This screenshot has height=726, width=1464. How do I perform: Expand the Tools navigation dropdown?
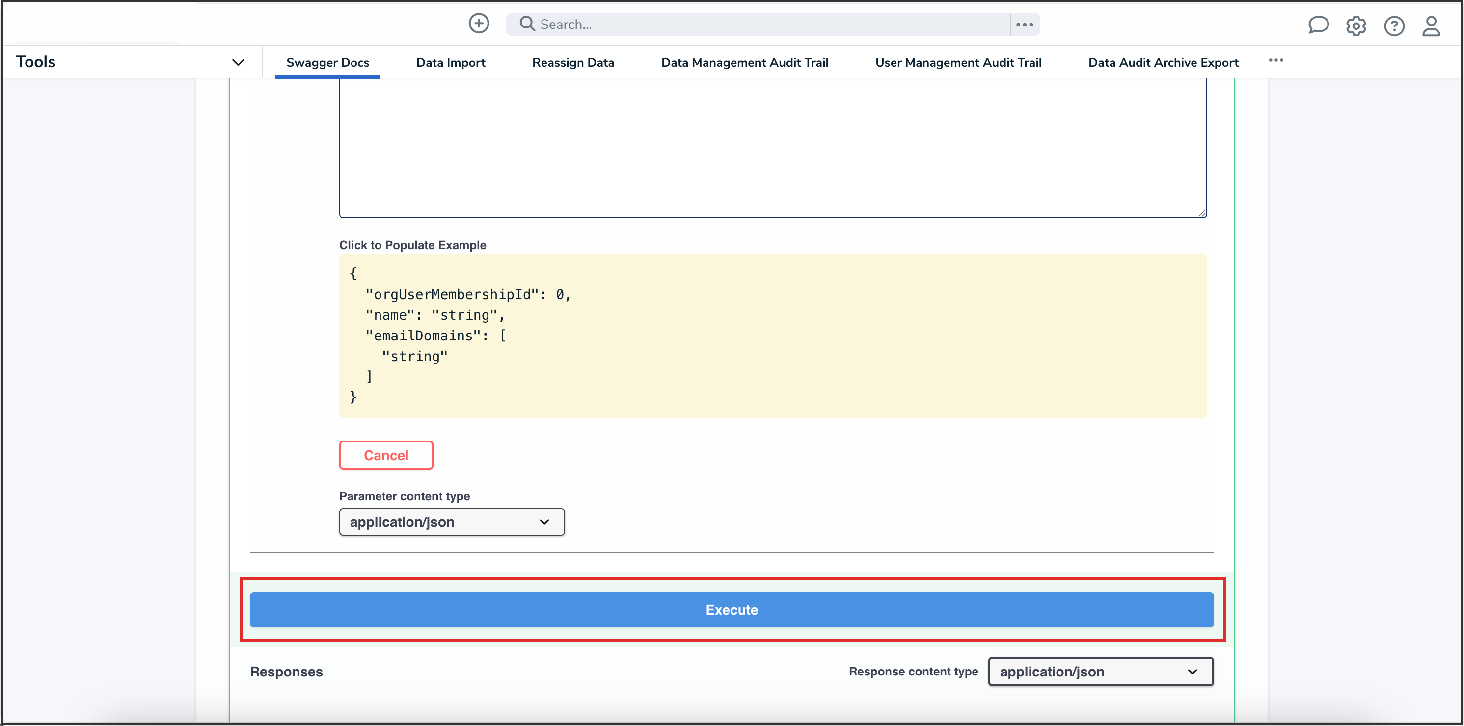pos(238,62)
